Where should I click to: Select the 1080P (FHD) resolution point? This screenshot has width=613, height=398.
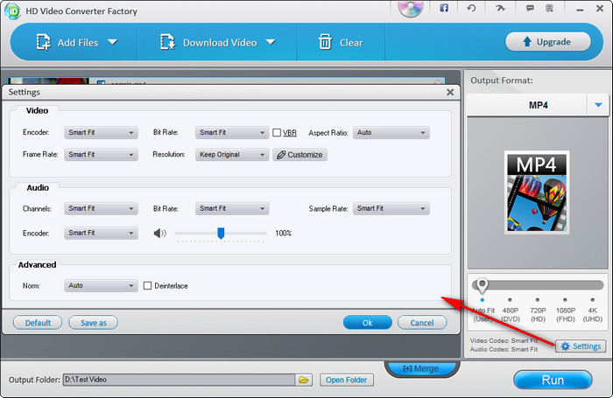coord(565,300)
